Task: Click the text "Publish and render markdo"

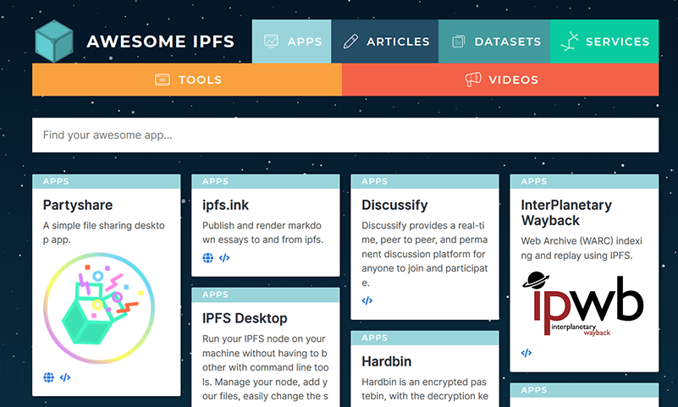Action: pos(262,226)
